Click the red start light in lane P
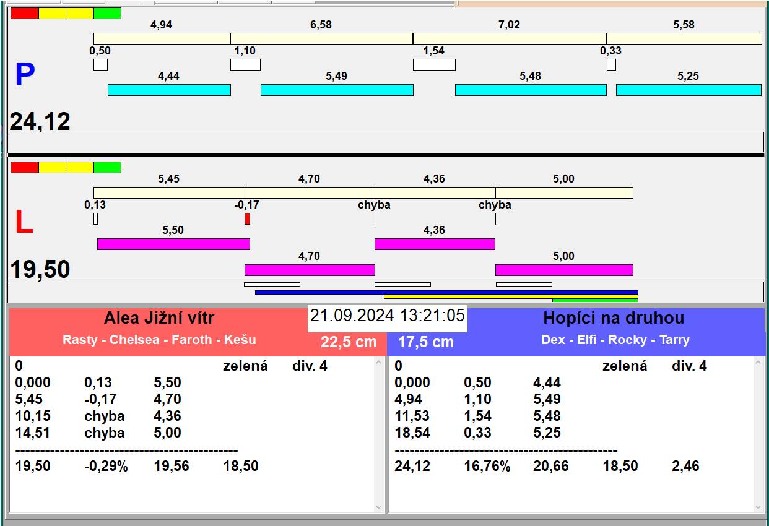This screenshot has height=526, width=769. tap(24, 13)
